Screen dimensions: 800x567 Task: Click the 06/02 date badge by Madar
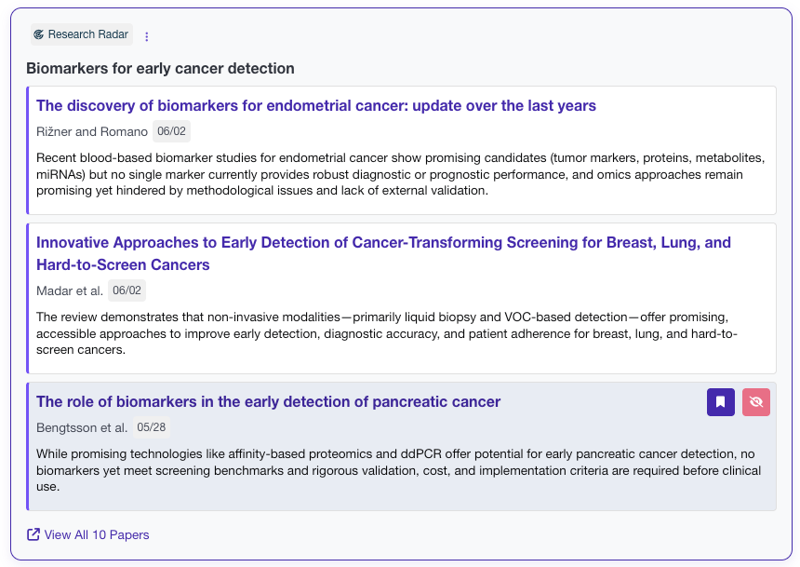point(127,290)
